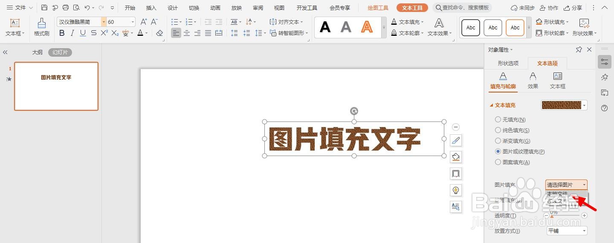
Task: Choose the orange-bordered Abc shape style
Action: tap(515, 28)
